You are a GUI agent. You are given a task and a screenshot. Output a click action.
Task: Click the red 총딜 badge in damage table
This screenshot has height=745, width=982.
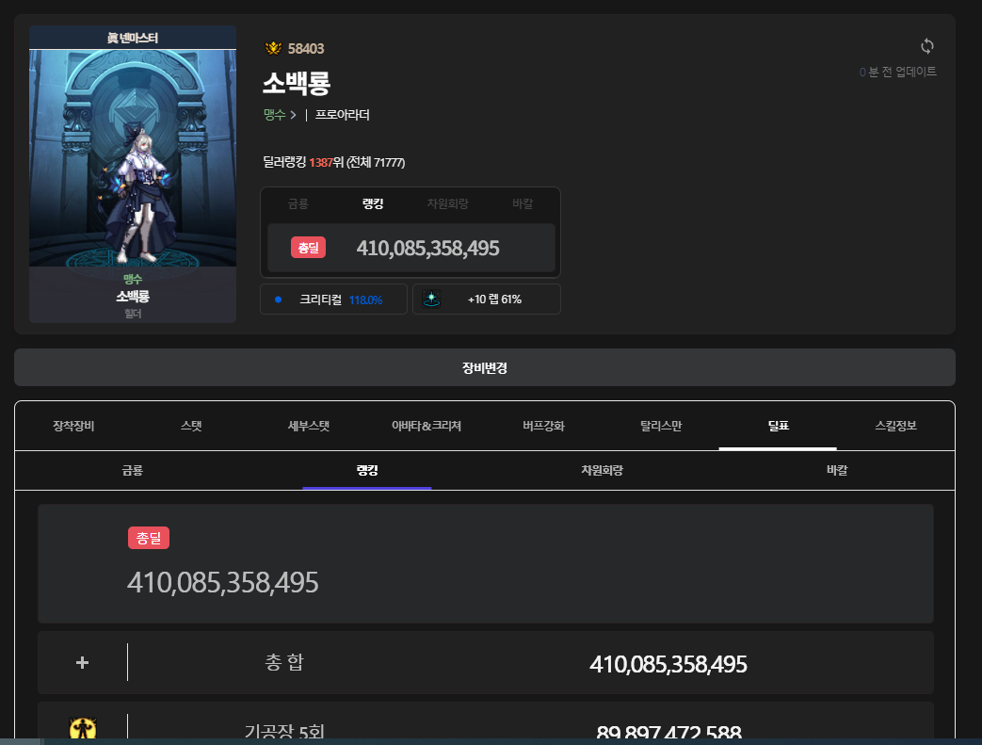[x=149, y=538]
